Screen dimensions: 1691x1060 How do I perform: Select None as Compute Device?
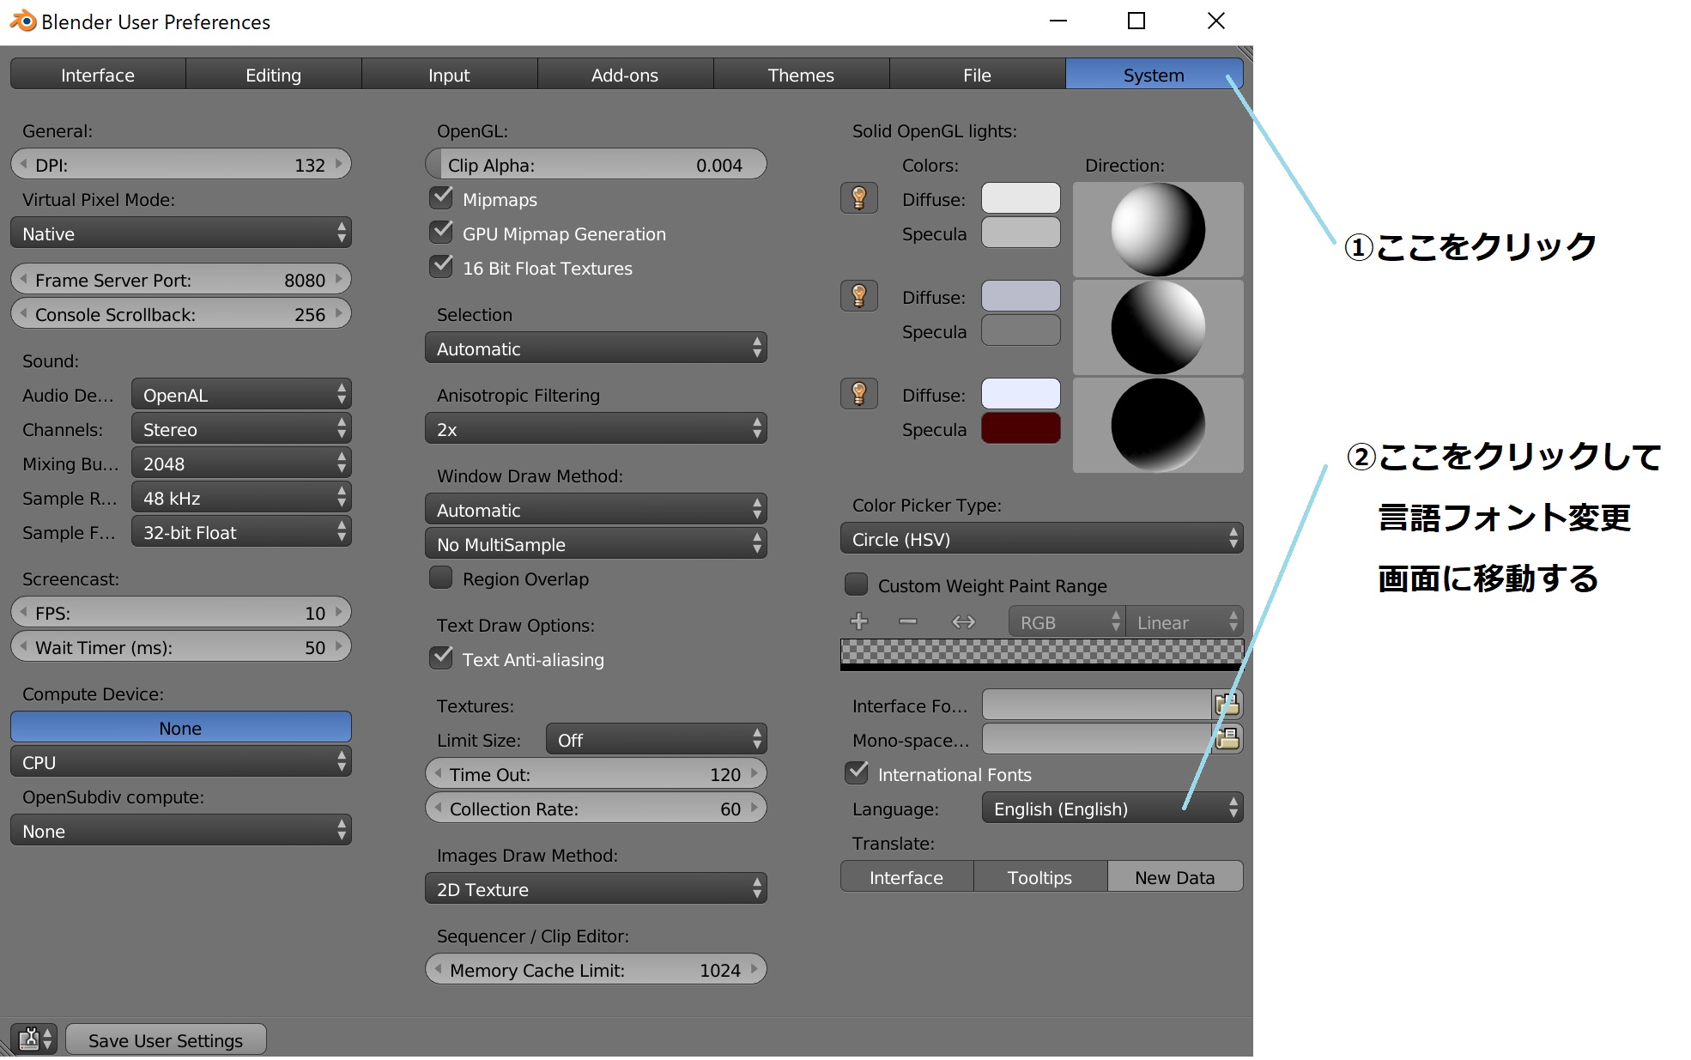pos(181,727)
